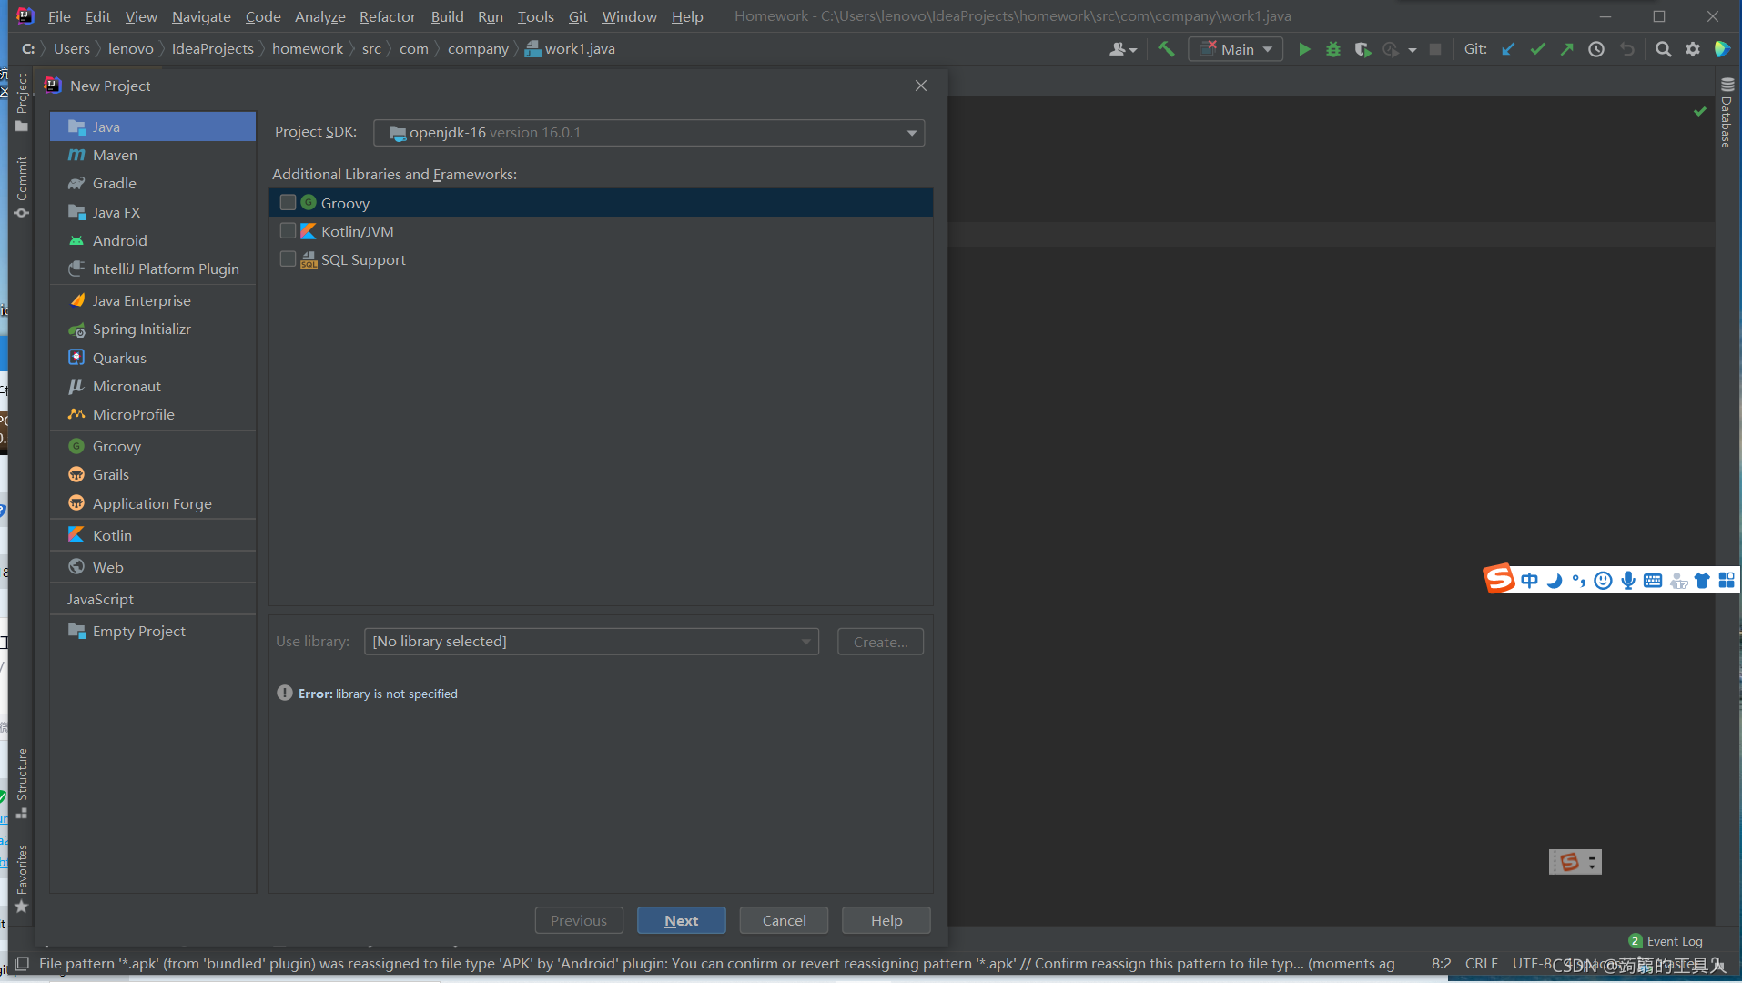Select Empty Project type
The image size is (1742, 983).
tap(153, 631)
